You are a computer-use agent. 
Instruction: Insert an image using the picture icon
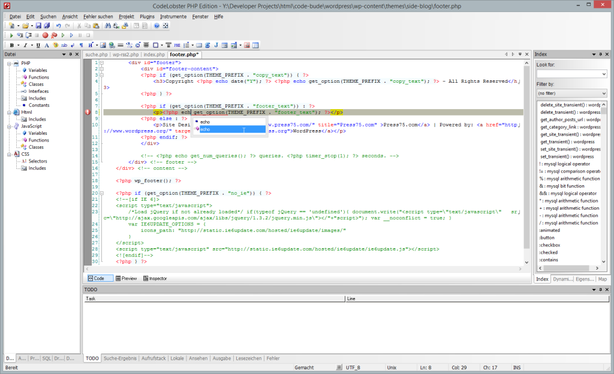(103, 46)
